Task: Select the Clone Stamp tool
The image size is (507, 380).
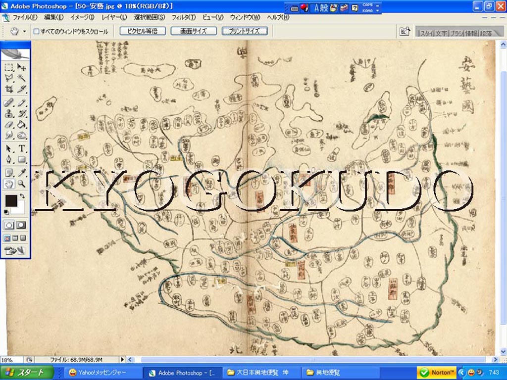Action: (x=9, y=114)
